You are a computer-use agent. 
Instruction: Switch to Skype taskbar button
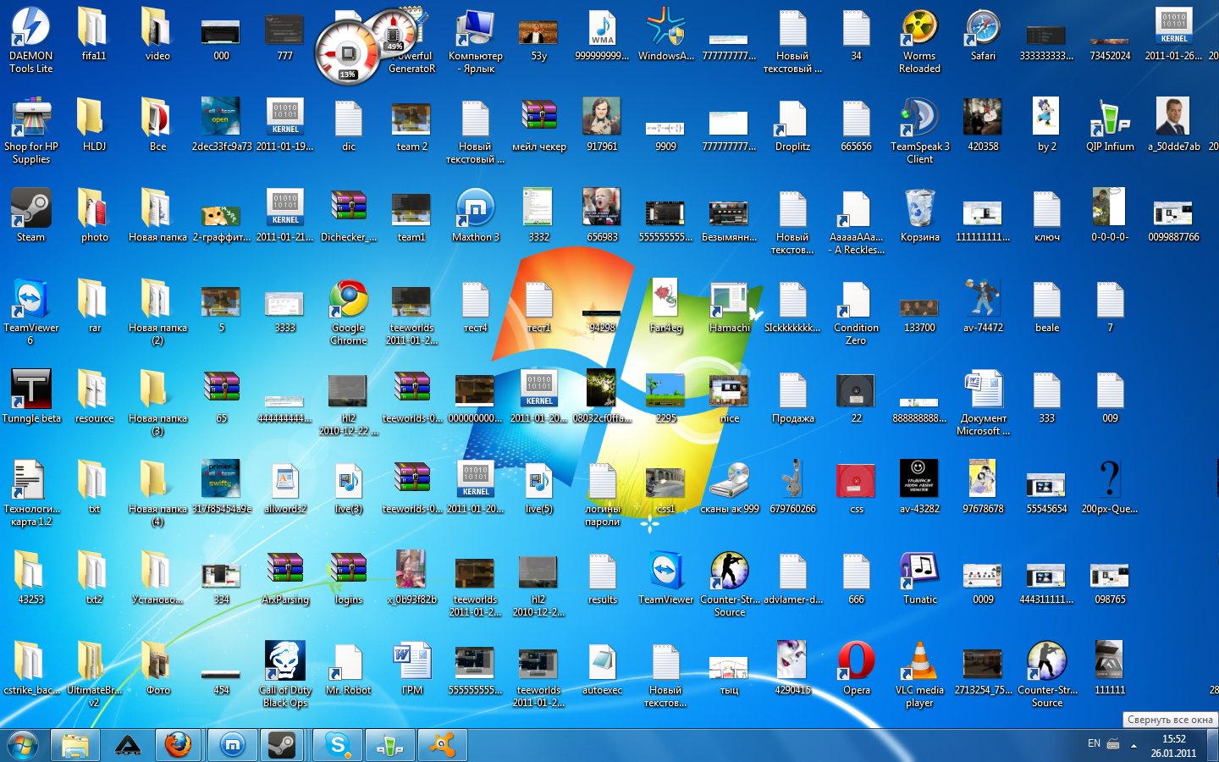tap(338, 745)
